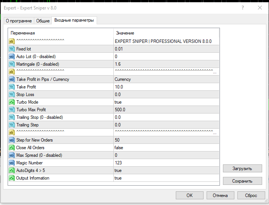Click the icon next to Trailing Stop

11,117
